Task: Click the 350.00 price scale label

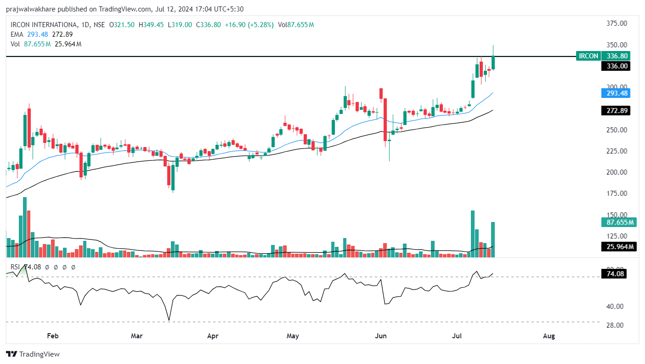Action: (617, 45)
